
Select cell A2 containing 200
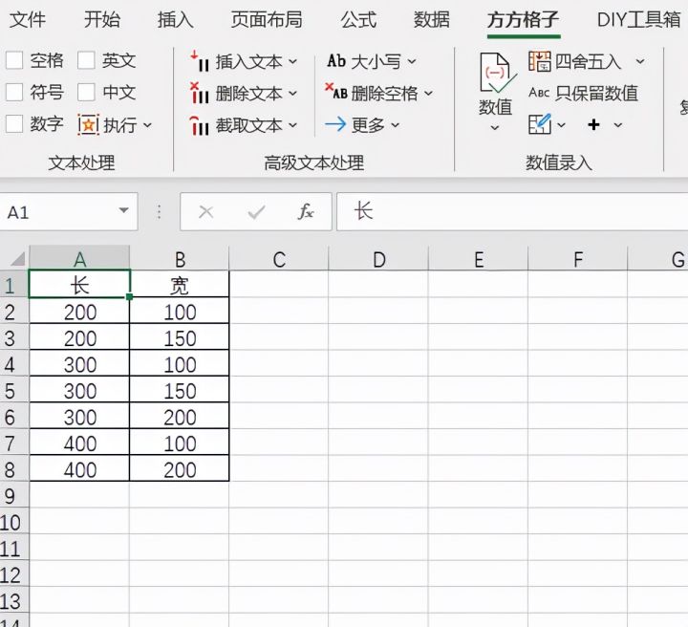point(79,312)
